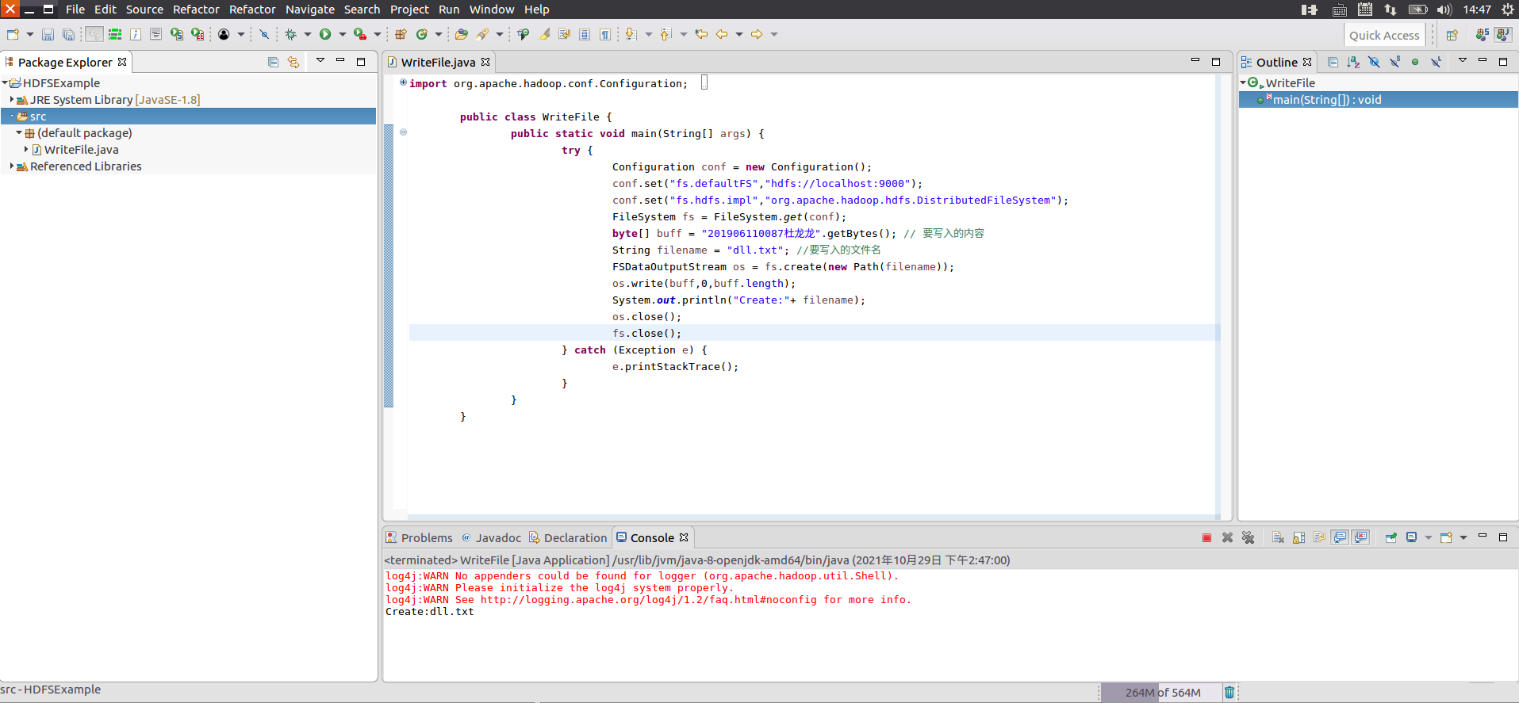Open the Source menu
The width and height of the screenshot is (1519, 703).
coord(144,10)
